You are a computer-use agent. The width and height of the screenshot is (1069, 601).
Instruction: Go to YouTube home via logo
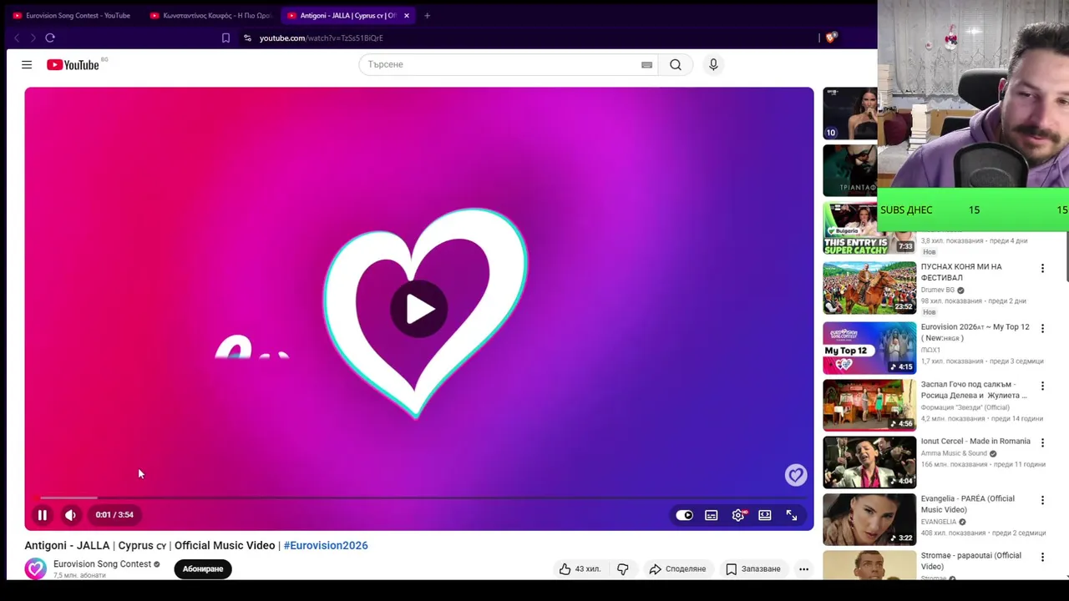tap(73, 64)
